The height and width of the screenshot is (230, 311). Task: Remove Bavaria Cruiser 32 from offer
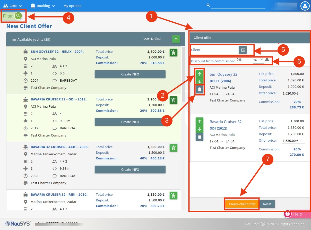pos(200,137)
